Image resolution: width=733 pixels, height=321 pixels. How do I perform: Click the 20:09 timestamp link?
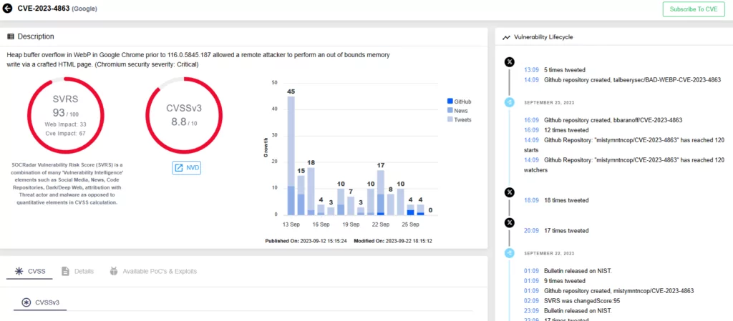tap(532, 230)
